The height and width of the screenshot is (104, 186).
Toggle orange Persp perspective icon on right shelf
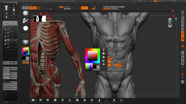[183, 32]
